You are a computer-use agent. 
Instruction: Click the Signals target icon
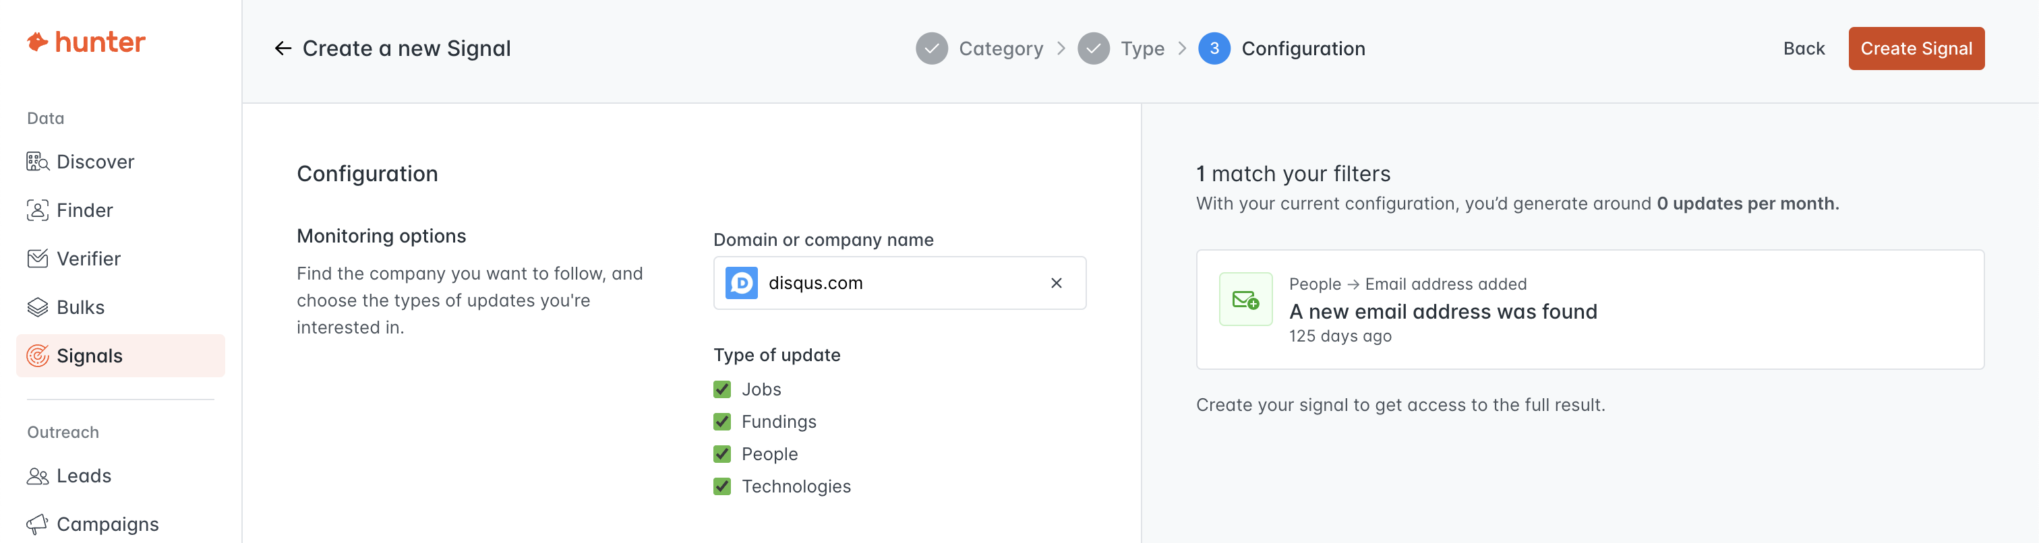click(37, 356)
